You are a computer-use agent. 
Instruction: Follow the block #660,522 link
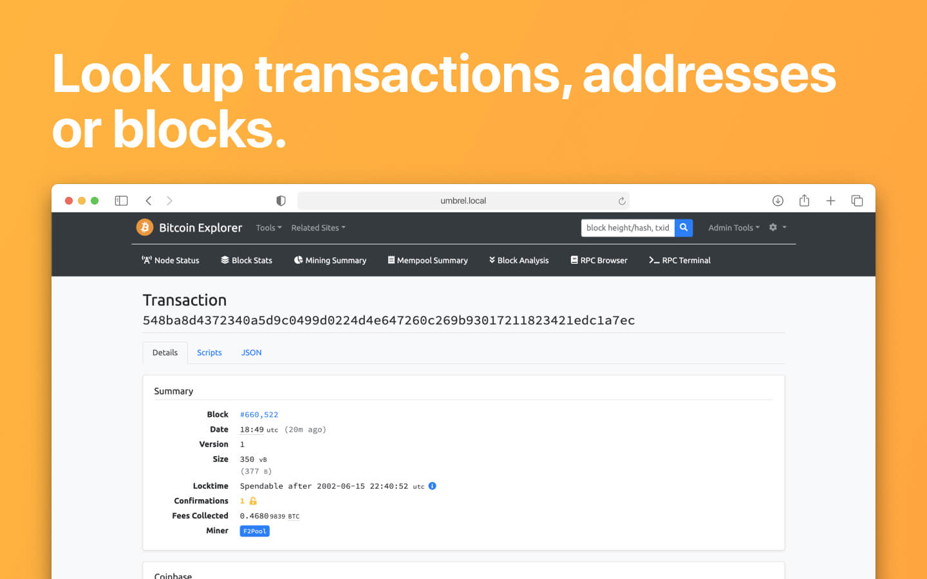tap(259, 414)
